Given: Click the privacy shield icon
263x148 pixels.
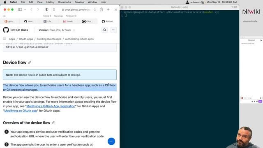Looking at the screenshot, I should click(47, 9).
